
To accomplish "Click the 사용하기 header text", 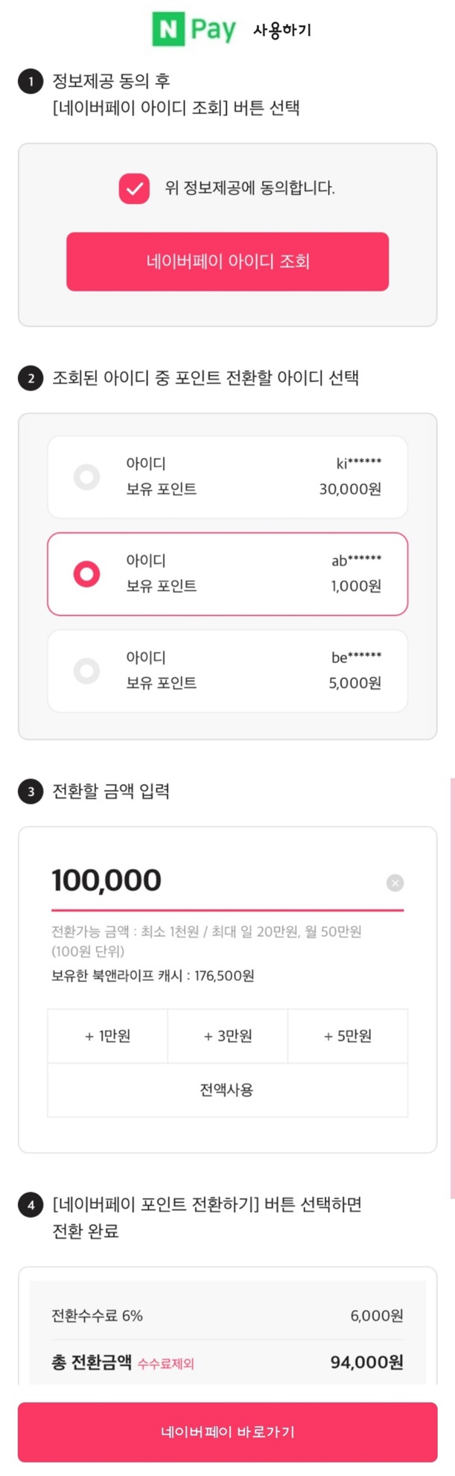I will point(282,31).
